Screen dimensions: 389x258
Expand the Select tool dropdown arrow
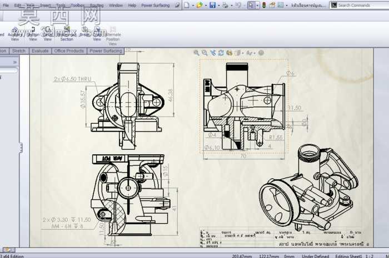(257, 5)
